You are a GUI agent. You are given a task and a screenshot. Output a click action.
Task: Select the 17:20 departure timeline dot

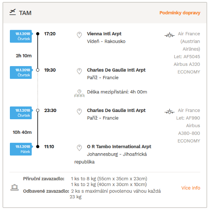pyautogui.click(x=38, y=34)
